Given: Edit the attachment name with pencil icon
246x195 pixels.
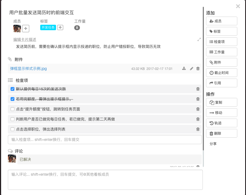Looking at the screenshot, I should click(x=191, y=69).
